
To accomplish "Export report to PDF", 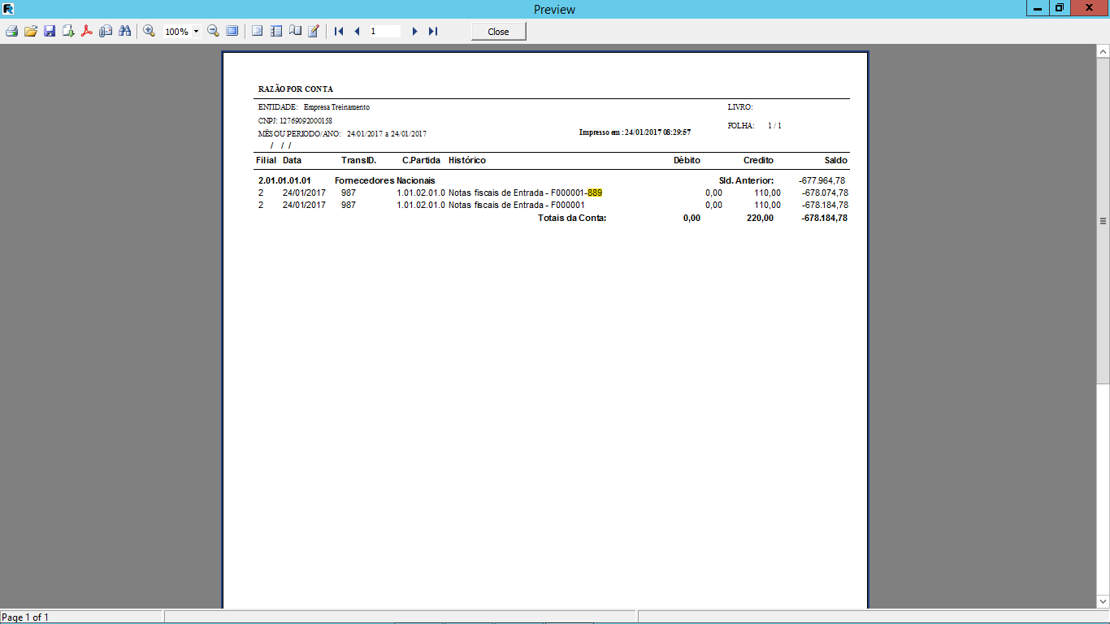I will pyautogui.click(x=87, y=31).
